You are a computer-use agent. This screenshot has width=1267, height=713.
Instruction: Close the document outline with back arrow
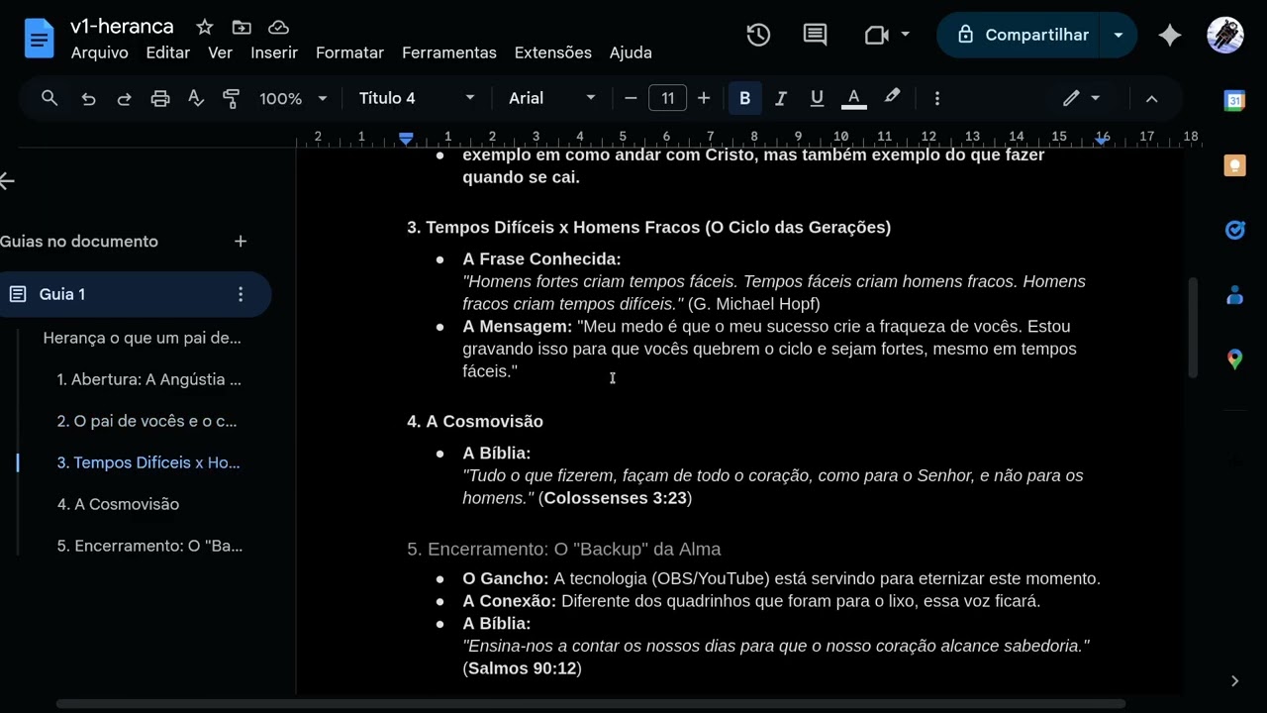click(8, 180)
